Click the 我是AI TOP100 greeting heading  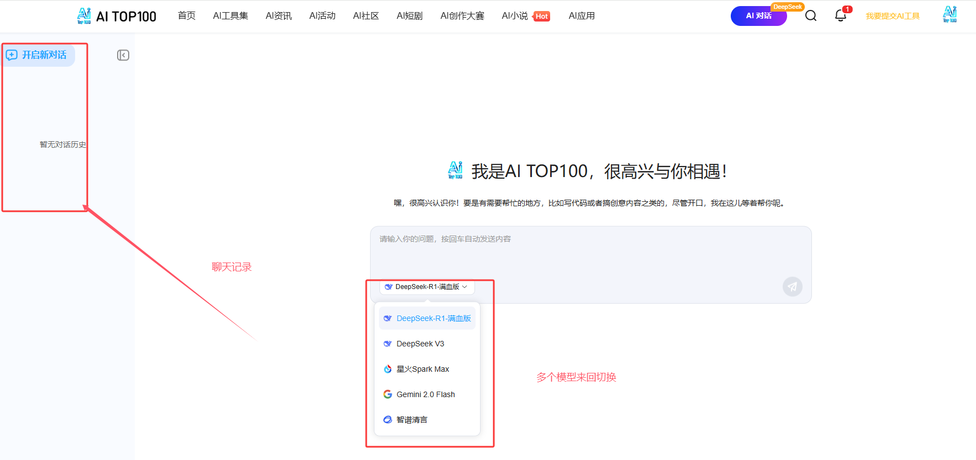point(599,172)
